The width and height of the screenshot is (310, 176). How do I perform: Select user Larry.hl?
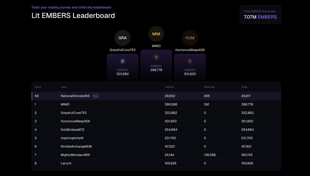[x=66, y=163]
